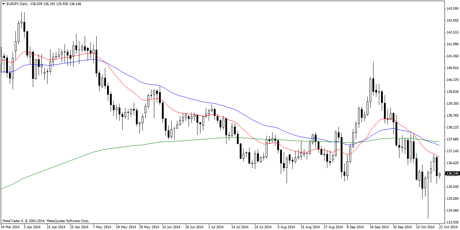Screen dimensions: 460x230
Task: Click the 140.910 label on the price axis
Action: 452,68
